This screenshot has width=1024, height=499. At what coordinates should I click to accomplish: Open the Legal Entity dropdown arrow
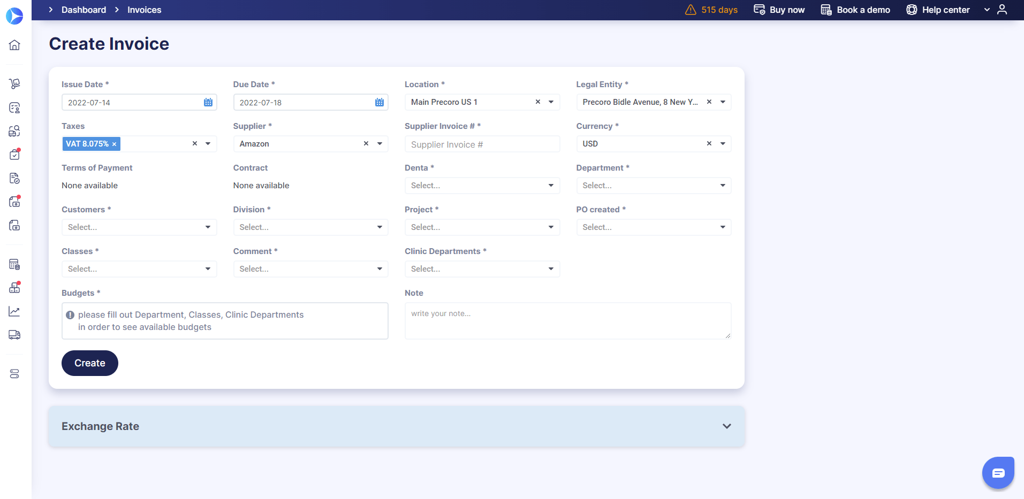723,102
